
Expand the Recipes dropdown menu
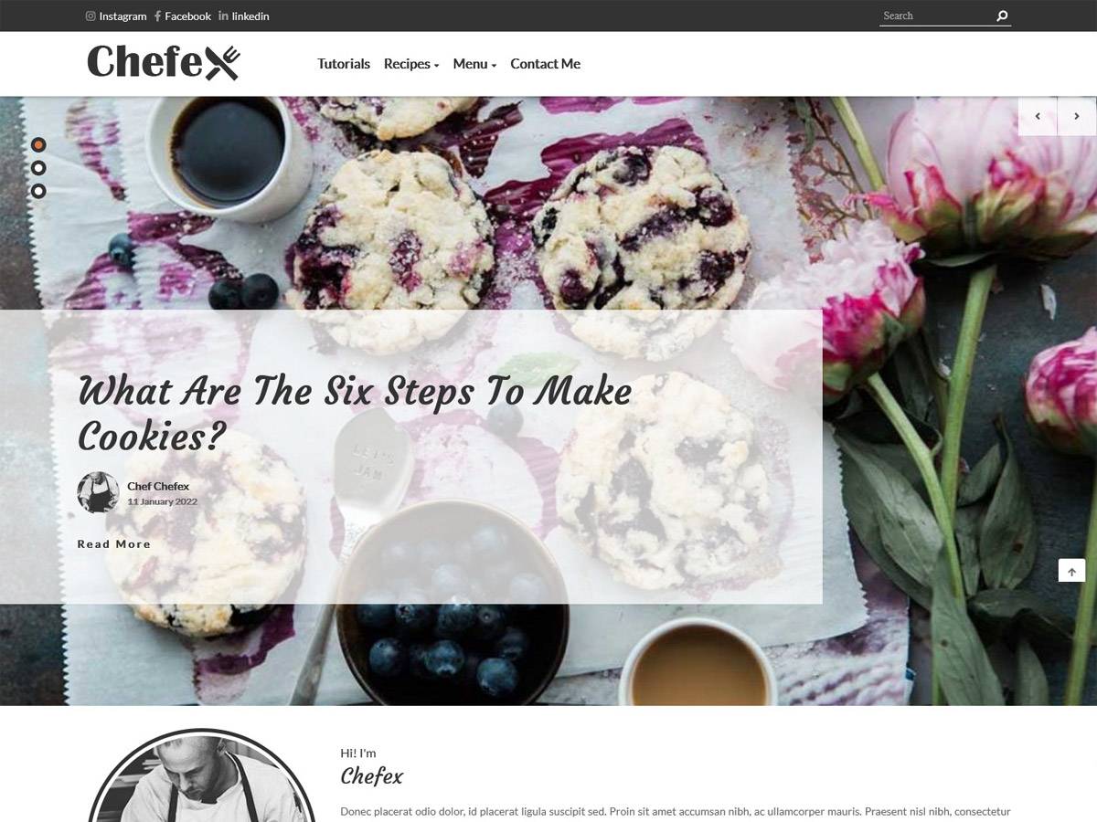(x=411, y=64)
